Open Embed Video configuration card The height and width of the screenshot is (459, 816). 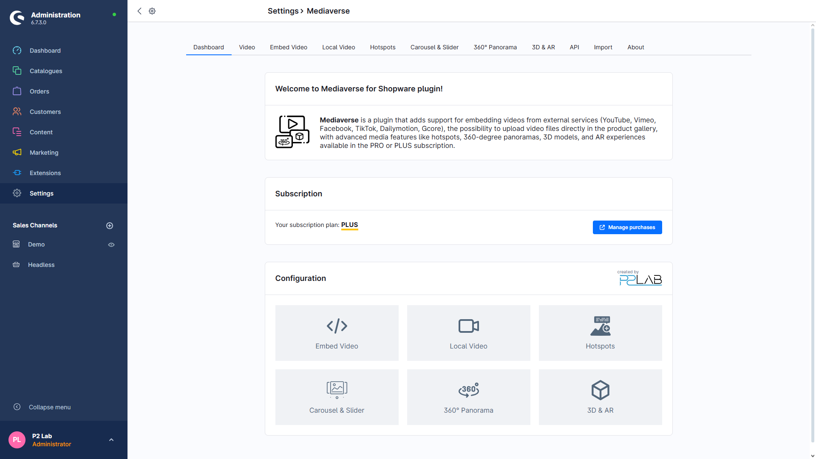click(x=337, y=333)
